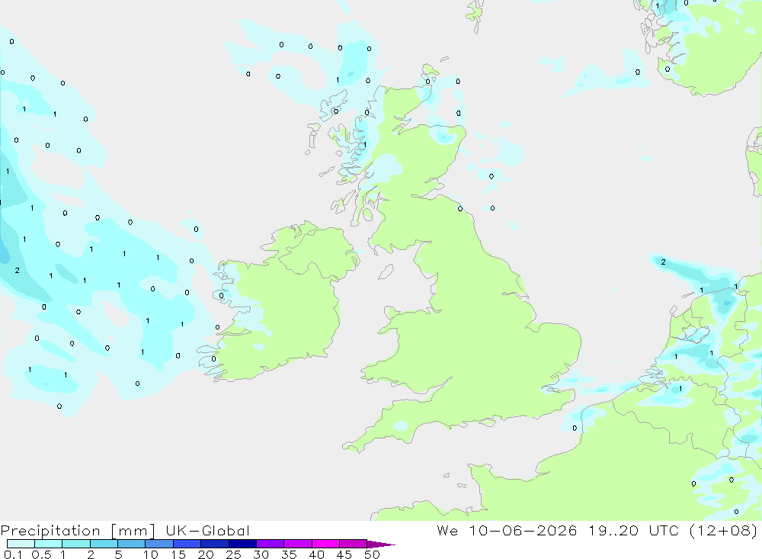Select the 30–35 mm purple legend swatch
Viewport: 762px width, 559px height.
pos(271,544)
